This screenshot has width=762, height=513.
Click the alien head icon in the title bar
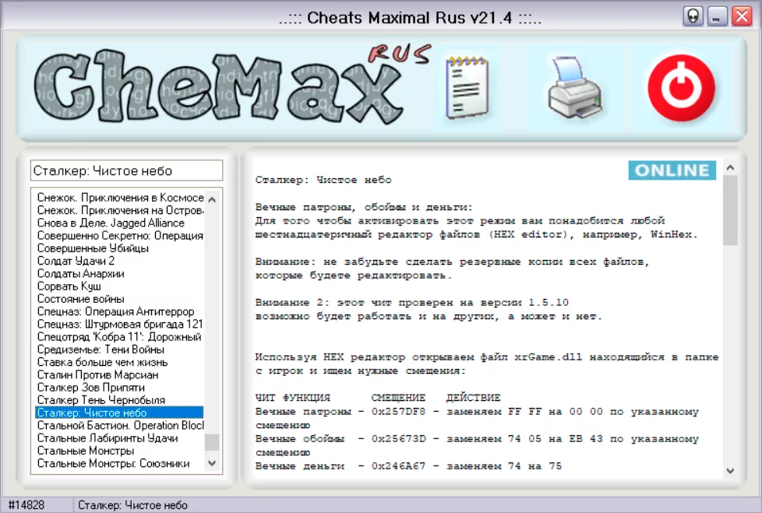693,16
